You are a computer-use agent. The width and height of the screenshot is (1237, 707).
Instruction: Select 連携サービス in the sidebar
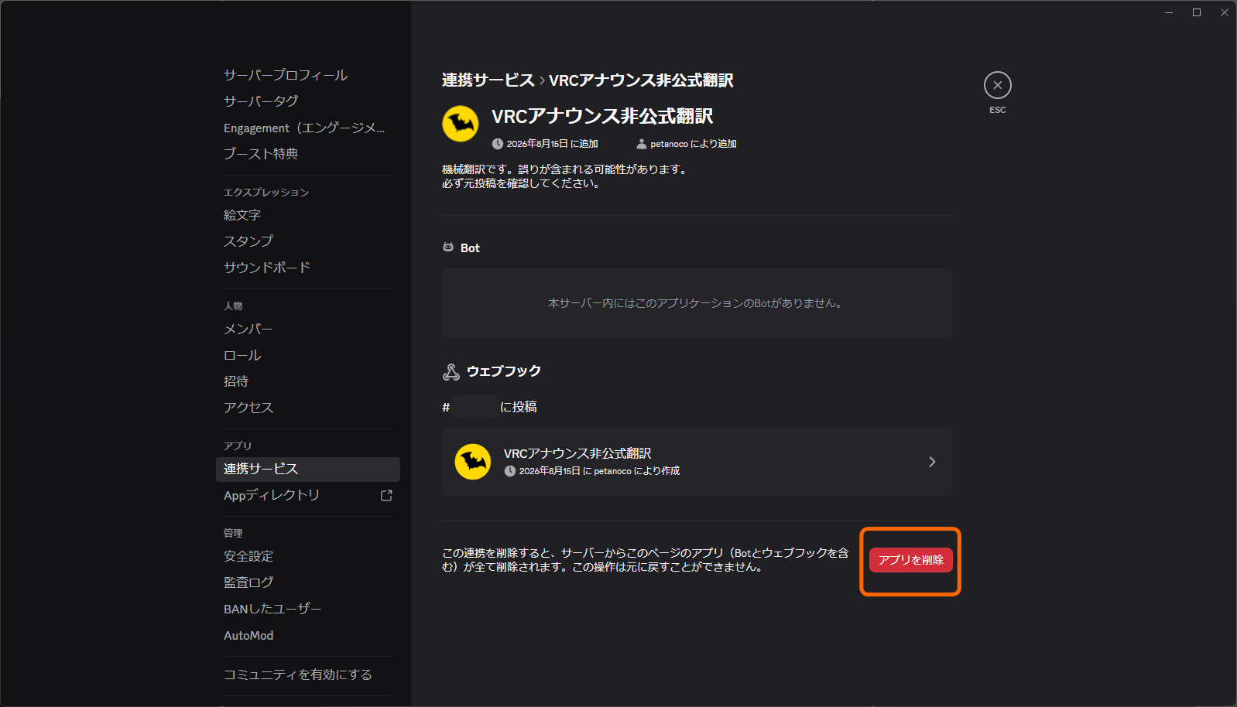point(308,469)
